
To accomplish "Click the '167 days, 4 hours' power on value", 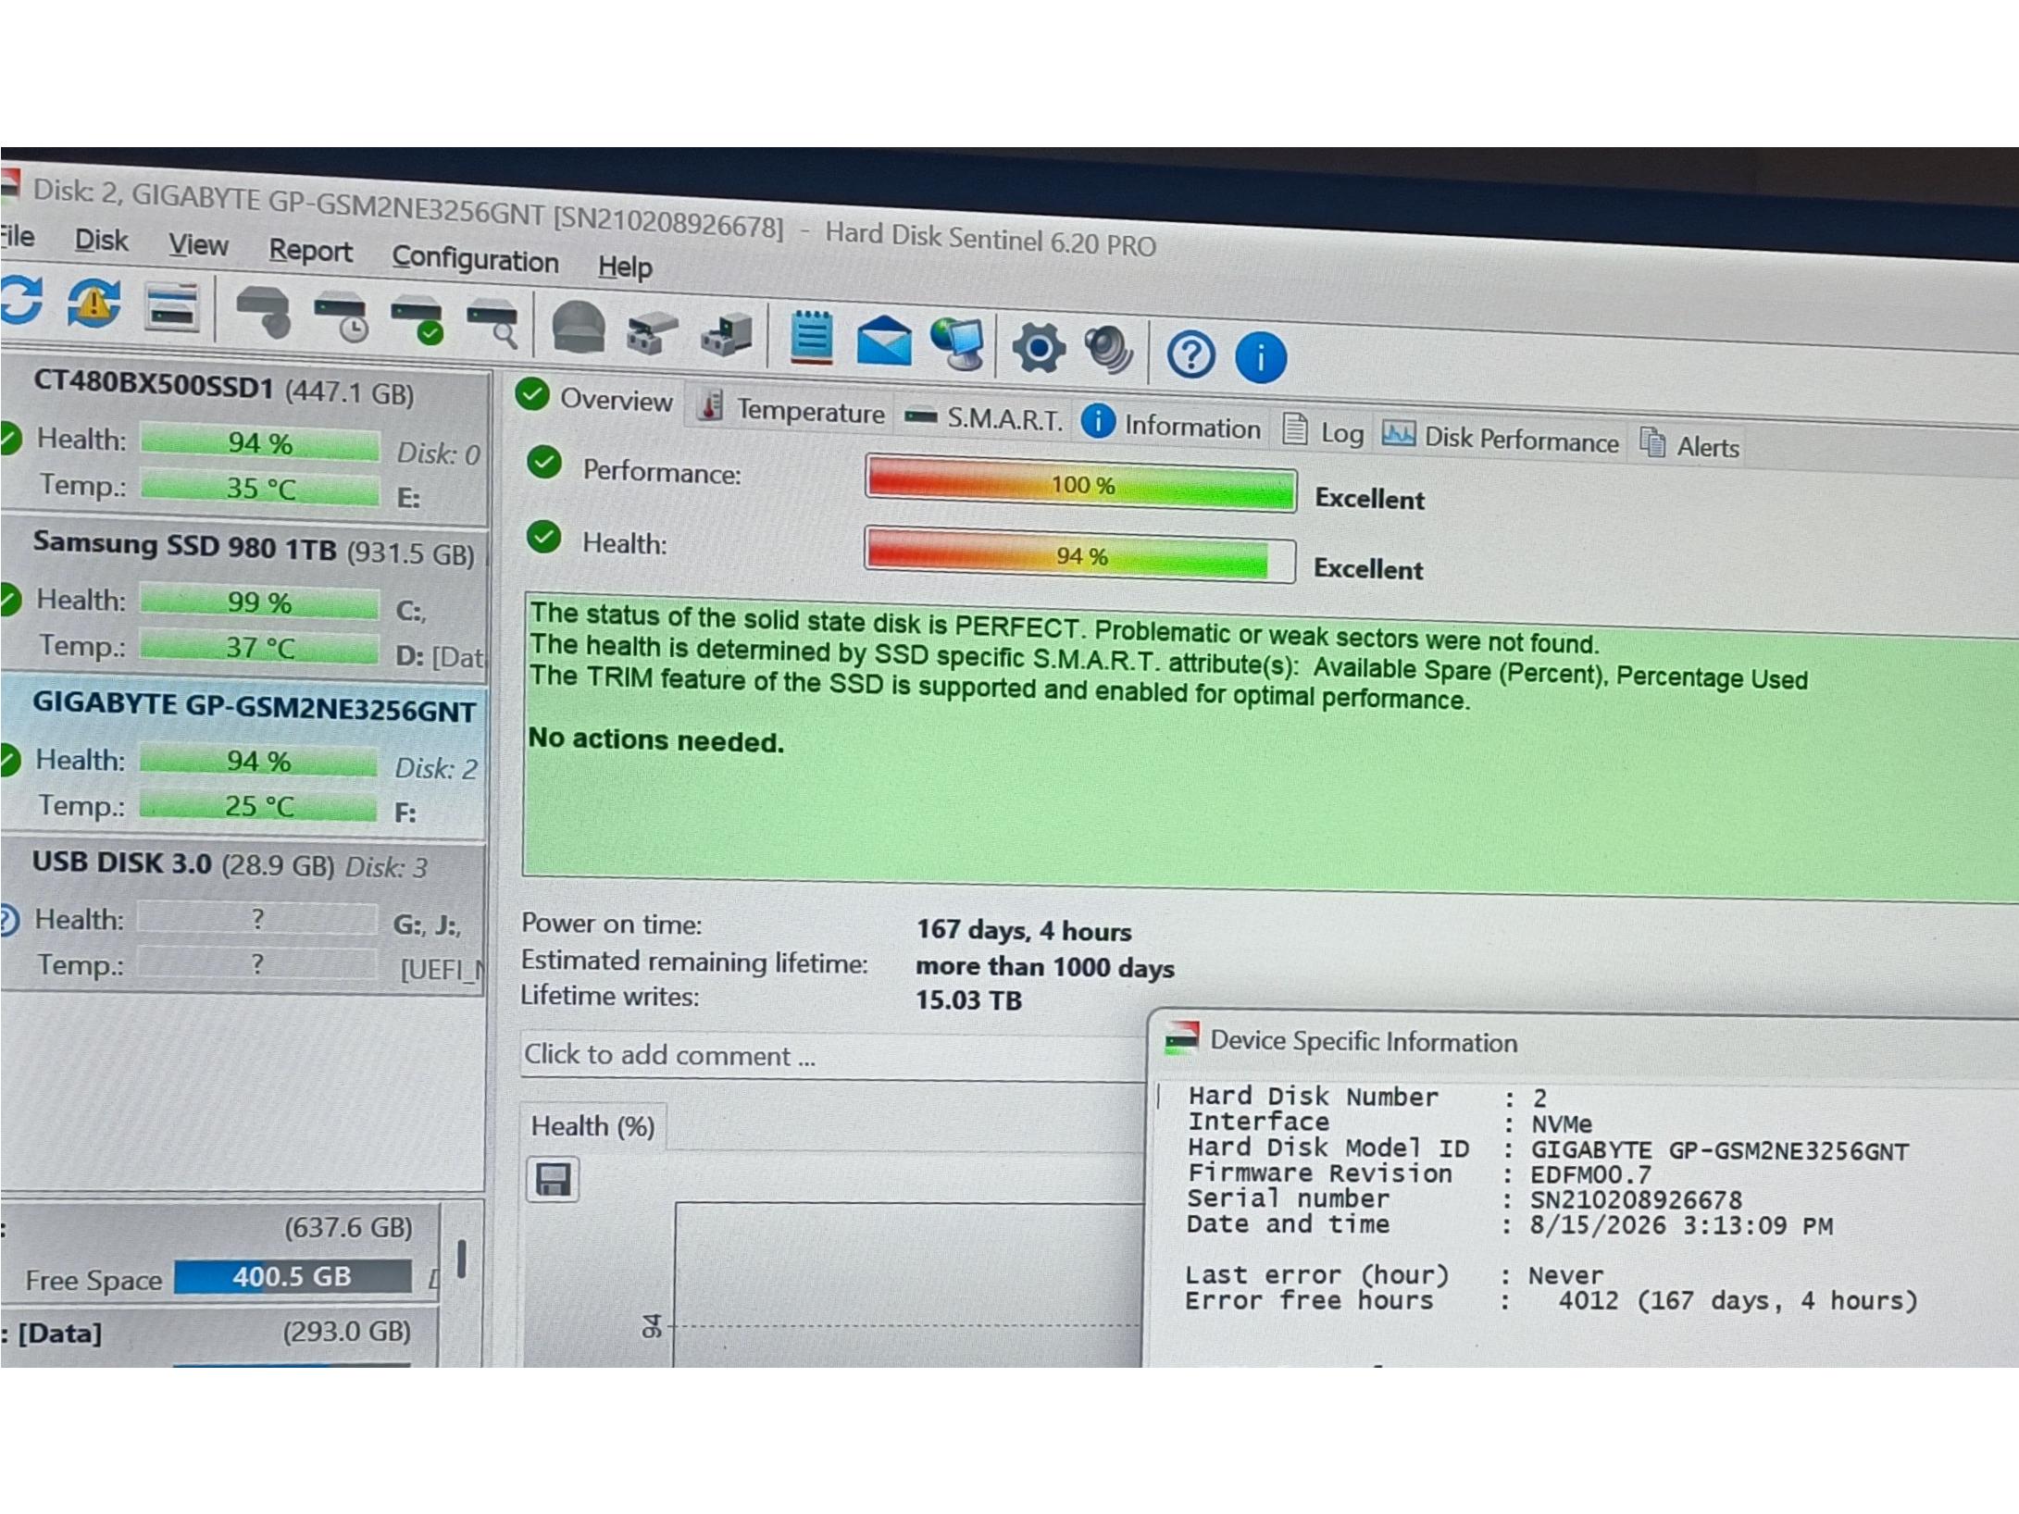I will pyautogui.click(x=1024, y=930).
